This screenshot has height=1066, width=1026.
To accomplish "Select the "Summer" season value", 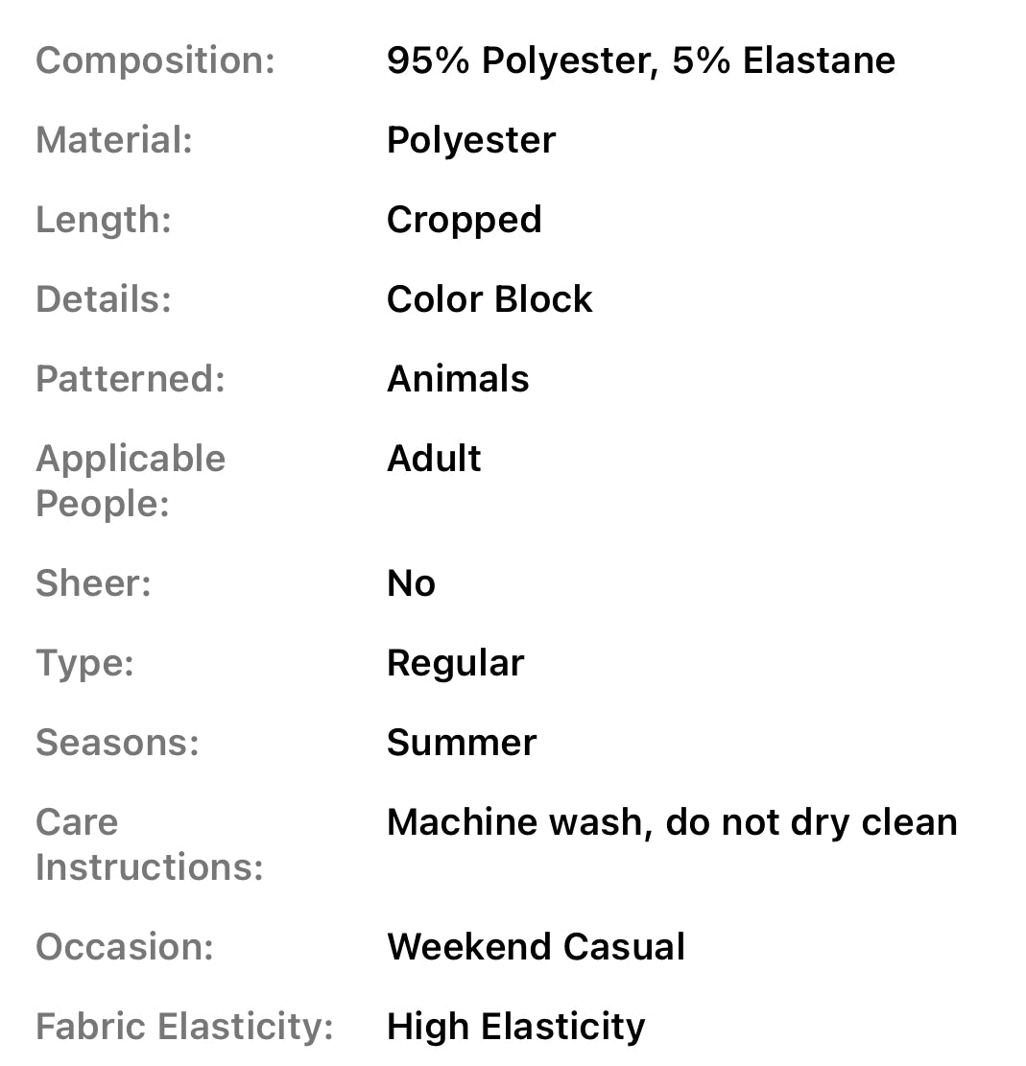I will 462,743.
